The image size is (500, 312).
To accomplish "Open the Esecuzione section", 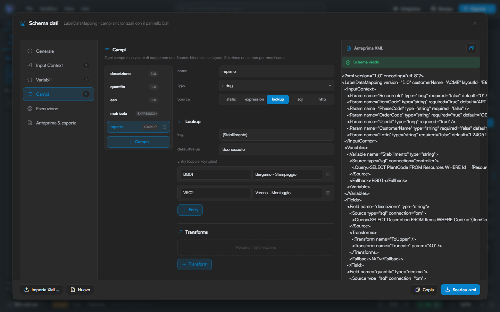I will (x=58, y=109).
